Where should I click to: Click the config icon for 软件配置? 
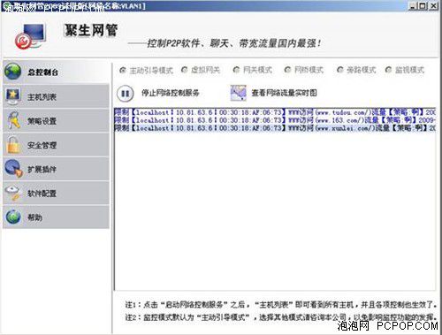[x=13, y=193]
